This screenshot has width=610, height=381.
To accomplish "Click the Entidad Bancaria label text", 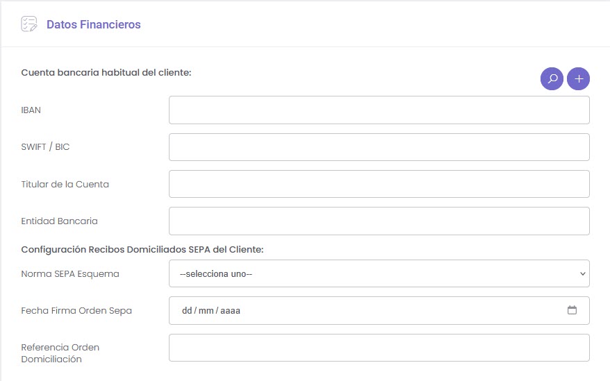I will pos(59,221).
